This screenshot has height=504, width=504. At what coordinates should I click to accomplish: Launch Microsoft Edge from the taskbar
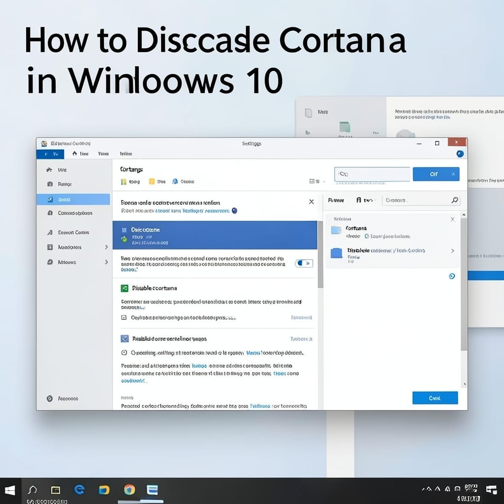click(x=79, y=490)
